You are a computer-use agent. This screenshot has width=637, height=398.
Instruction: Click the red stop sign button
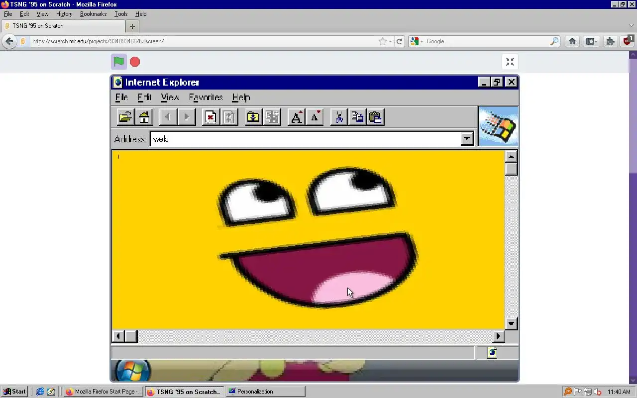(135, 62)
